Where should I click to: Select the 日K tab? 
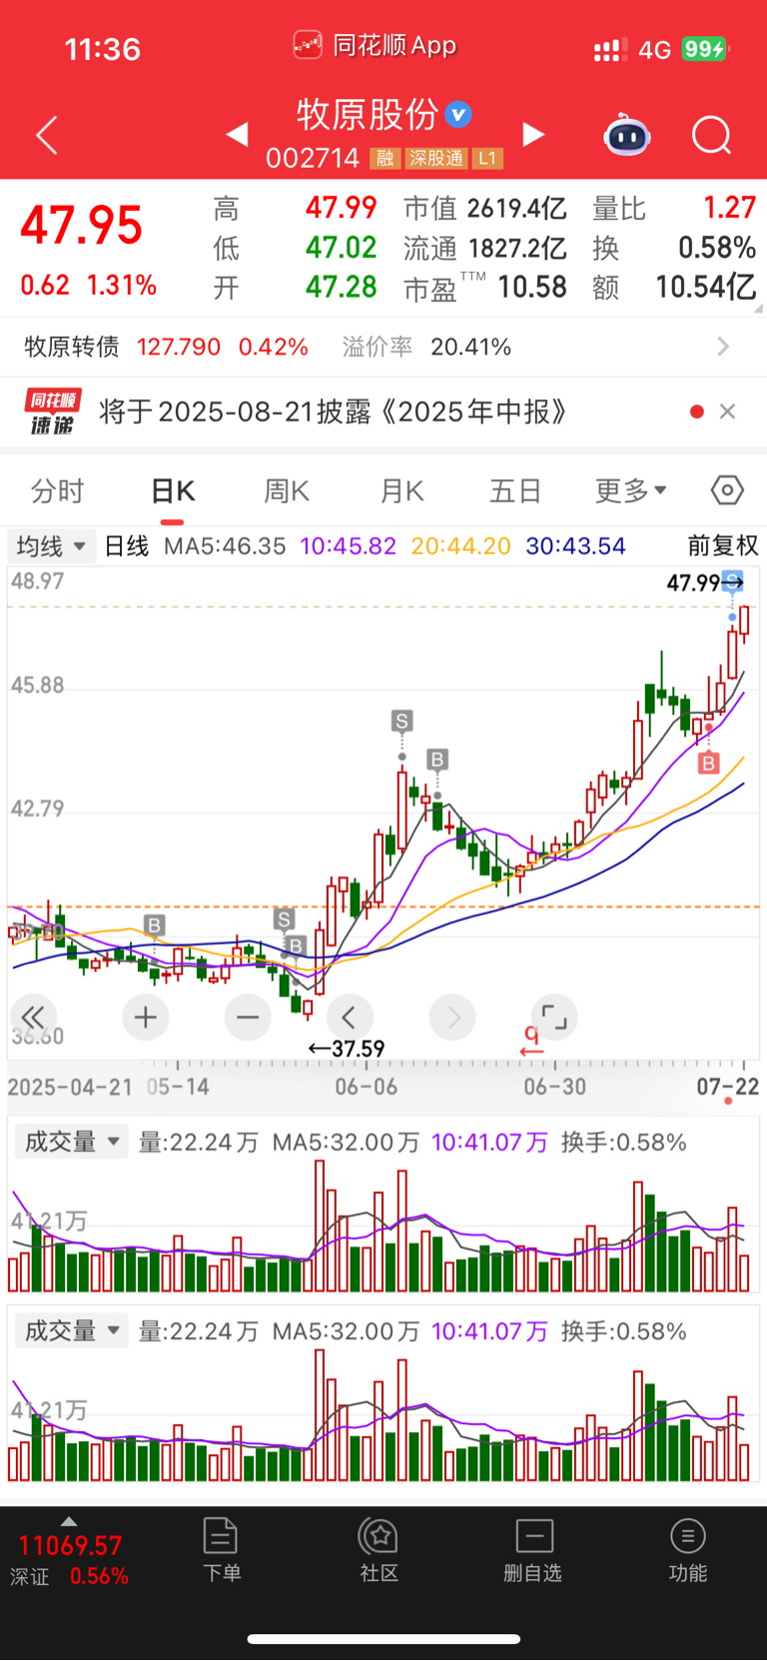[x=173, y=490]
